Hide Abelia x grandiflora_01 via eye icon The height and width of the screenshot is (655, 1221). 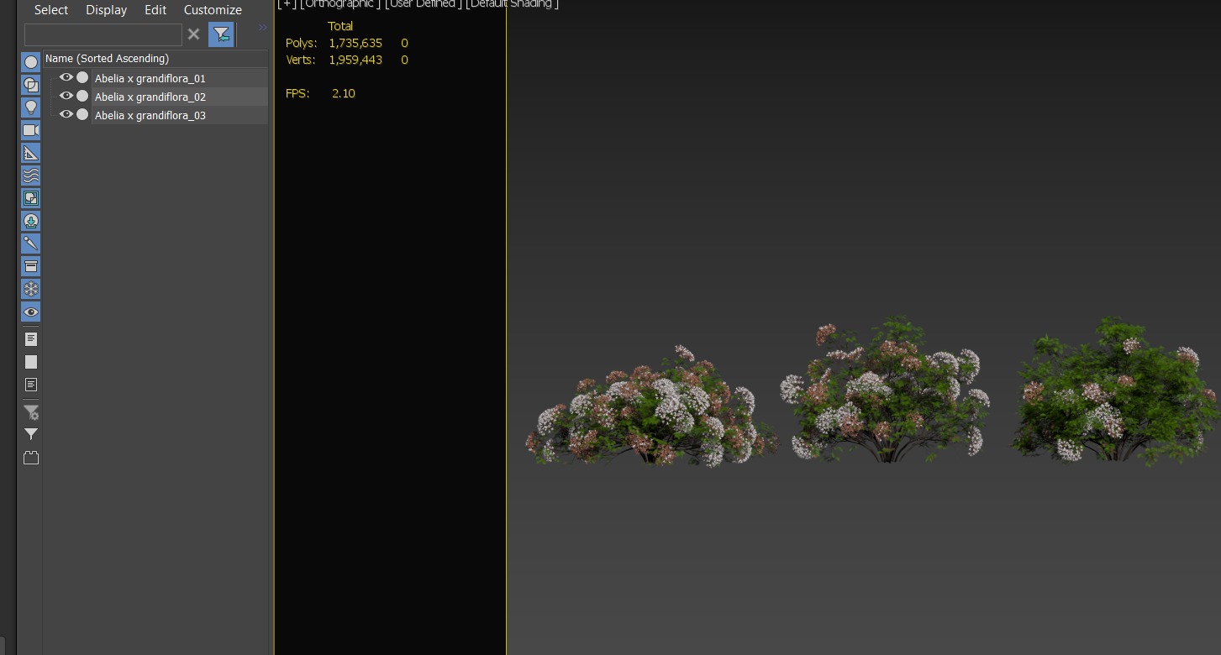coord(66,77)
